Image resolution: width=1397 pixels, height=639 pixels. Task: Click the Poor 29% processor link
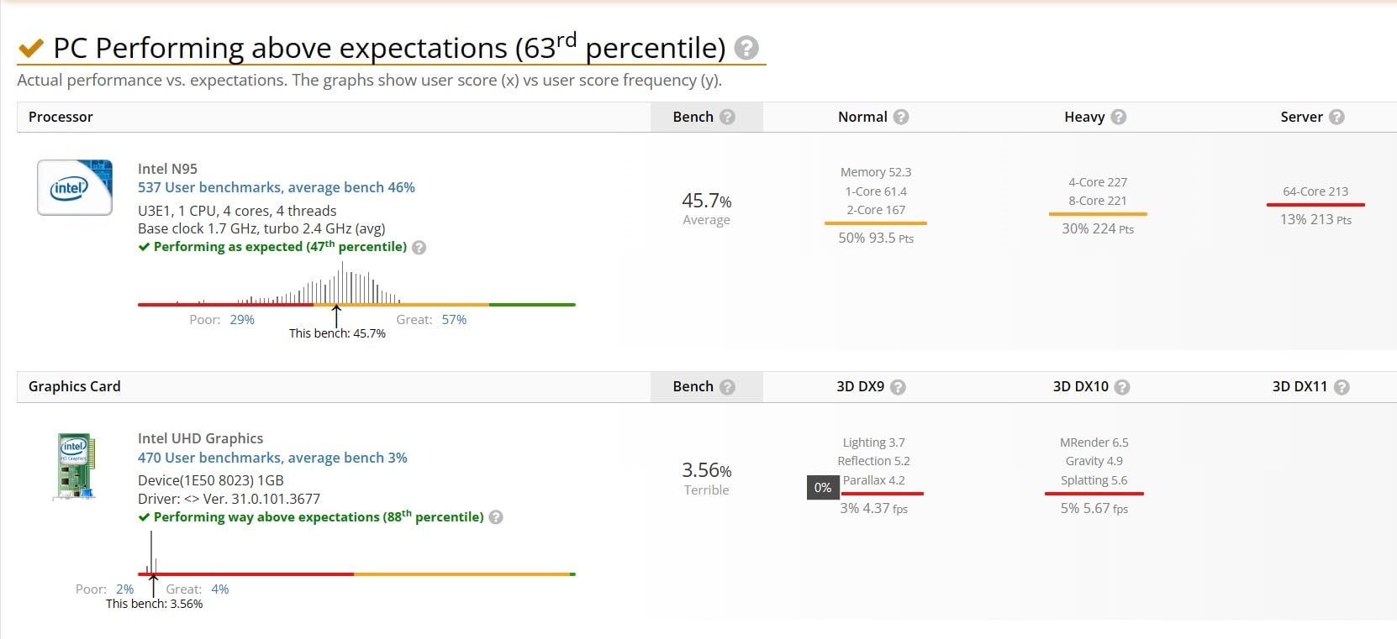(x=241, y=320)
